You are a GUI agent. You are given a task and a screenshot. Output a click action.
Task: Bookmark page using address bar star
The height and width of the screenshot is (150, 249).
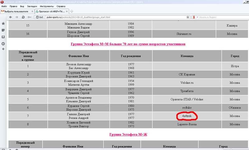(x=187, y=17)
